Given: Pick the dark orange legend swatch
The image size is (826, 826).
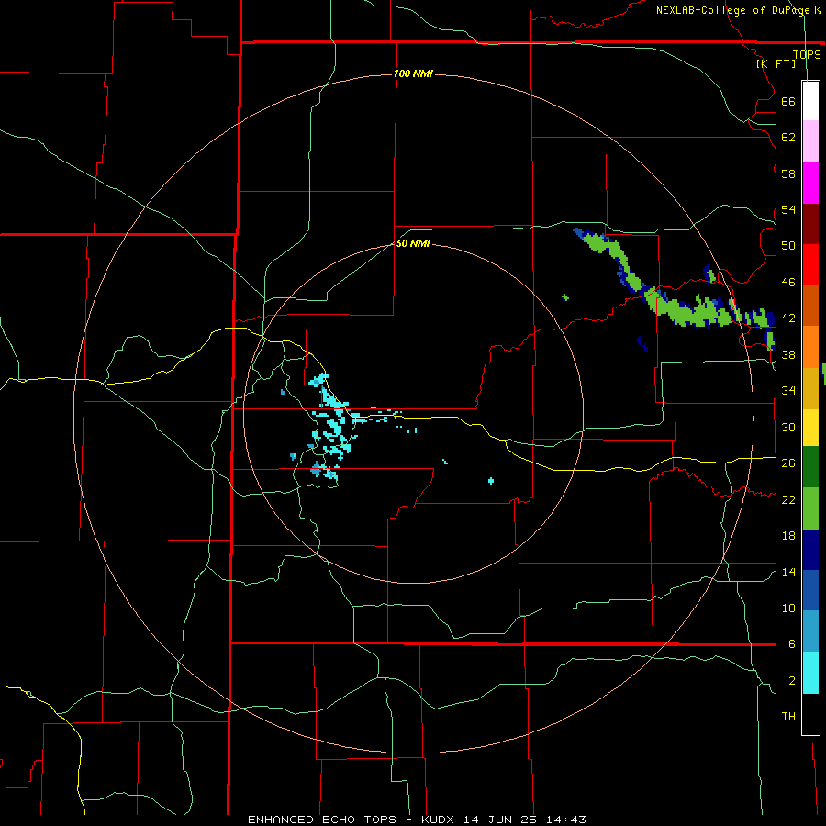Looking at the screenshot, I should point(810,306).
